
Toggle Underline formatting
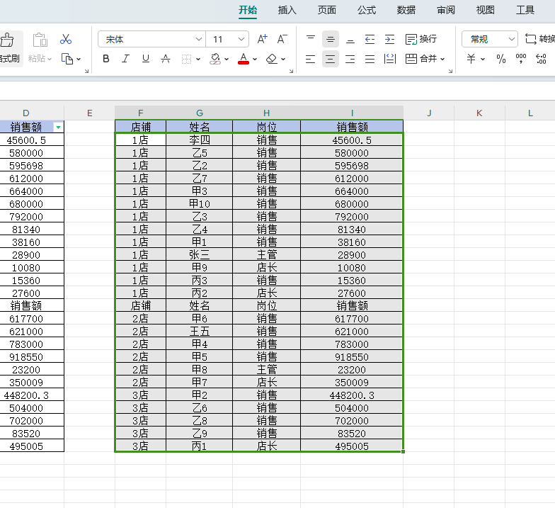pos(146,59)
